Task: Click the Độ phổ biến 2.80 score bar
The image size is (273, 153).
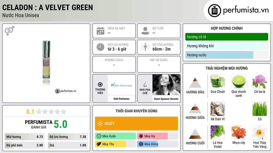Action: (x=25, y=145)
